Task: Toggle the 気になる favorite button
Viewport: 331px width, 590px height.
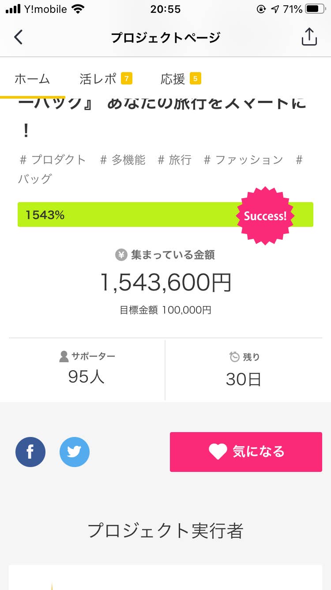Action: (x=246, y=452)
